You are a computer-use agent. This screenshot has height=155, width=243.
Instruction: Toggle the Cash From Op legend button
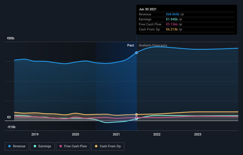108,146
